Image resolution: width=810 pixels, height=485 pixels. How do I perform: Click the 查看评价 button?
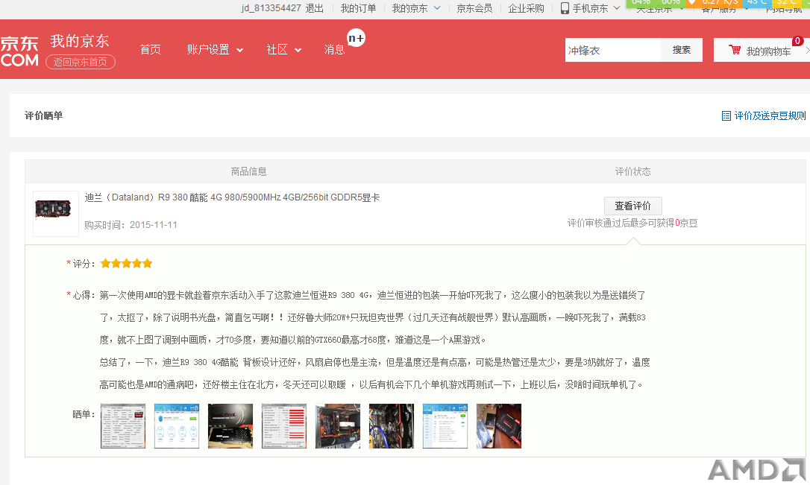pos(632,206)
